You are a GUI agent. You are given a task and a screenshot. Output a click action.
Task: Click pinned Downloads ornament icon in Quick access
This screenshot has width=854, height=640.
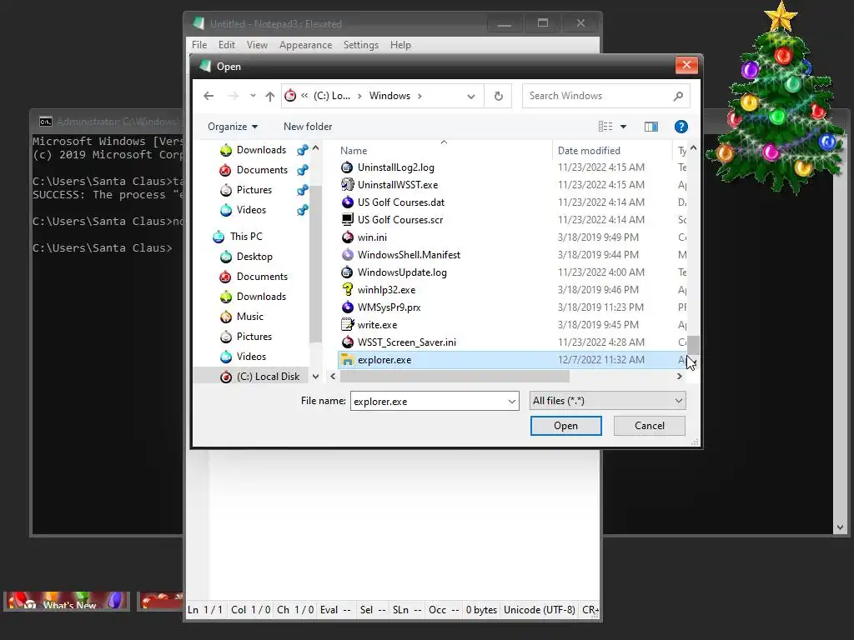coord(225,150)
